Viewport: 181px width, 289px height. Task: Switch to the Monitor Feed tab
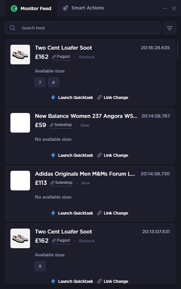[31, 8]
